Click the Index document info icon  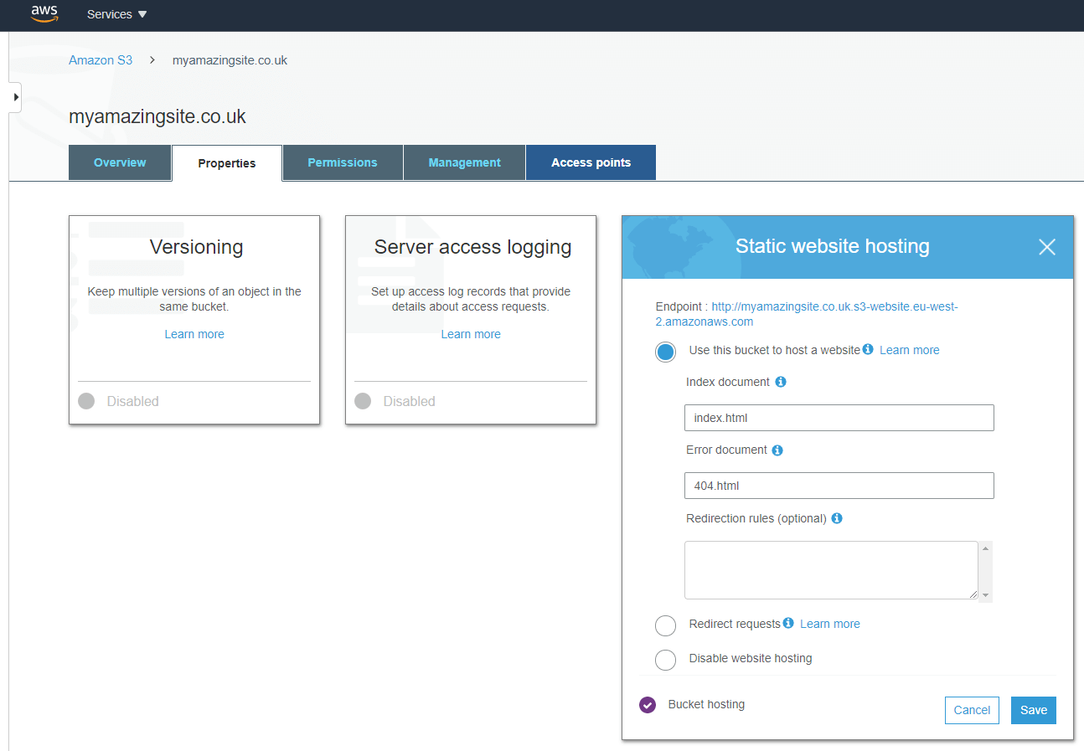781,382
